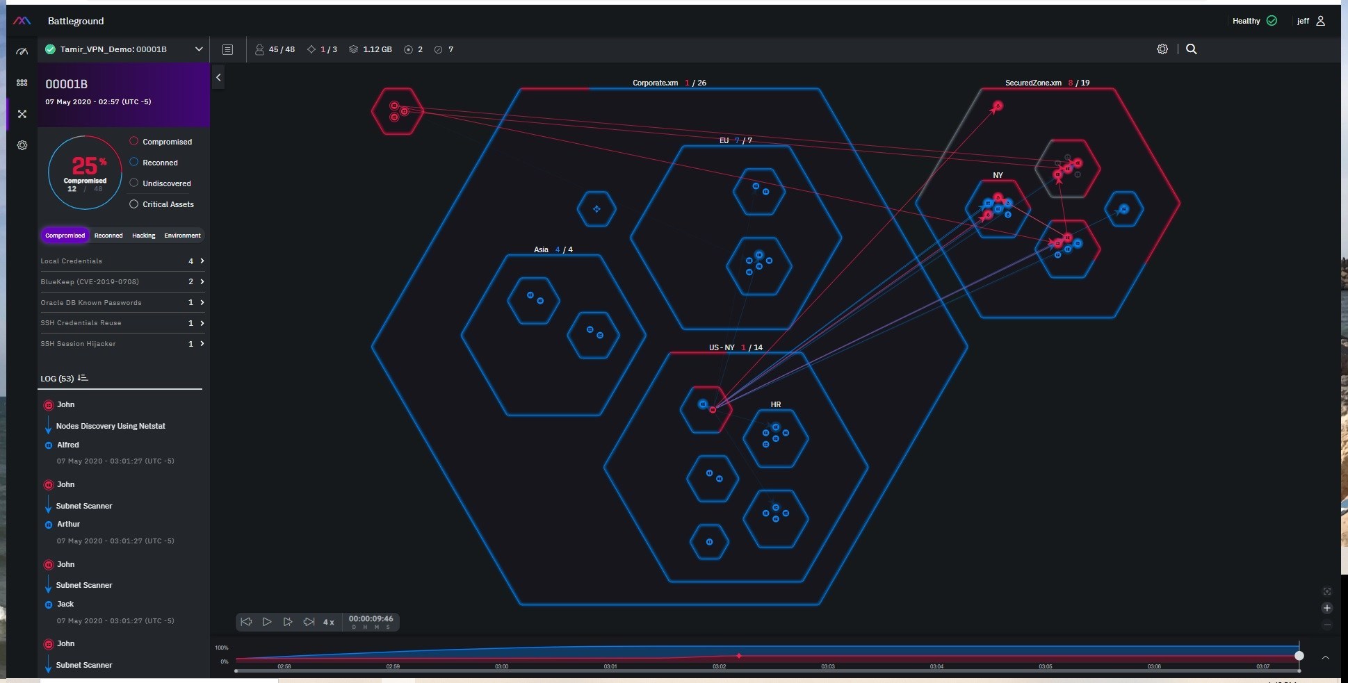Click the grid apps icon in sidebar
Screen dimensions: 1348x683
pos(22,83)
